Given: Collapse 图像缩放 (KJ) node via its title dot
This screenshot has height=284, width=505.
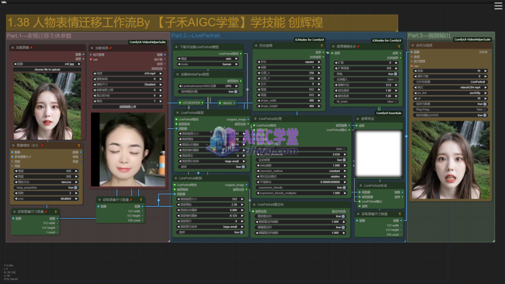Looking at the screenshot, I should [x=13, y=145].
